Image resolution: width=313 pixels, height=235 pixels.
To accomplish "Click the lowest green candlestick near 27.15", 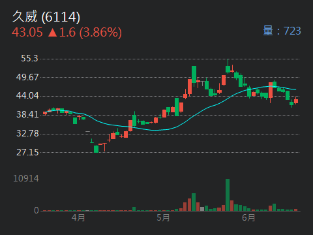I will [96, 149].
